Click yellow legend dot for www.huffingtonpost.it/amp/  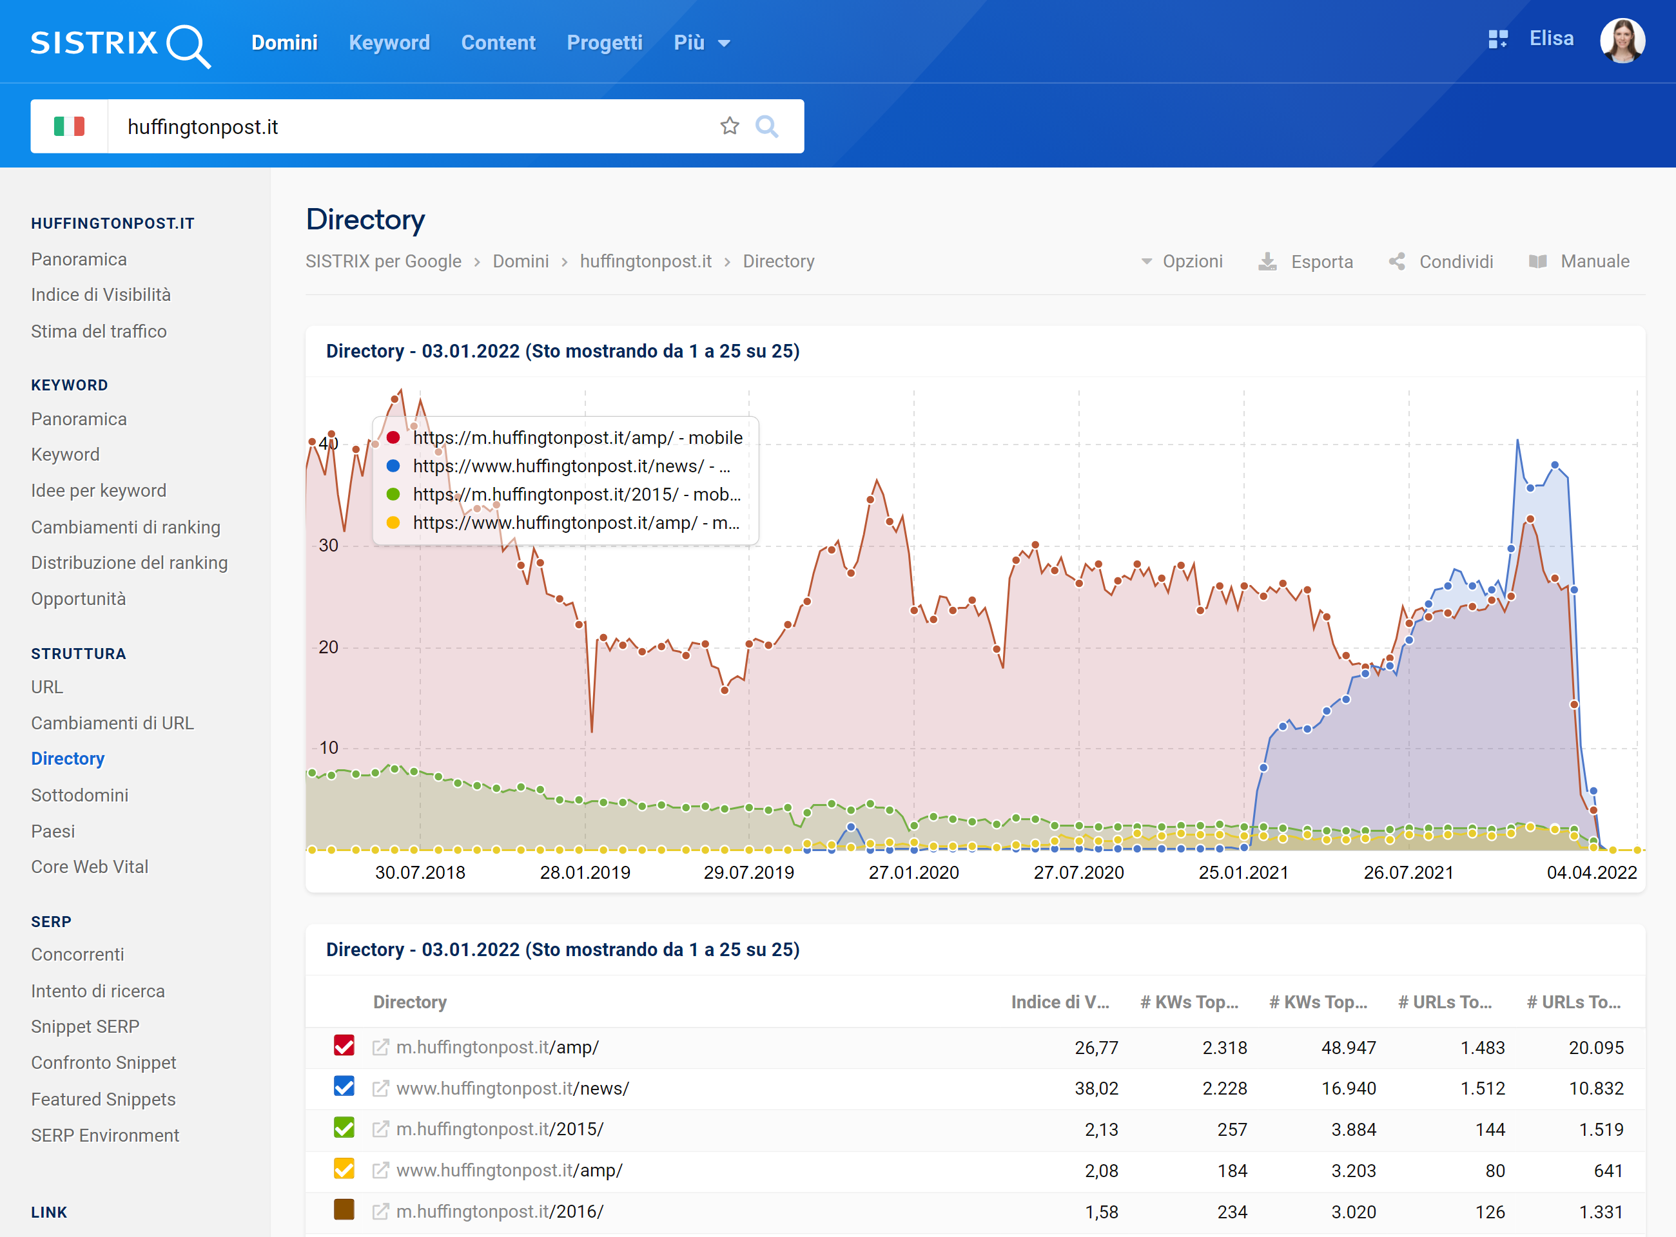[393, 523]
